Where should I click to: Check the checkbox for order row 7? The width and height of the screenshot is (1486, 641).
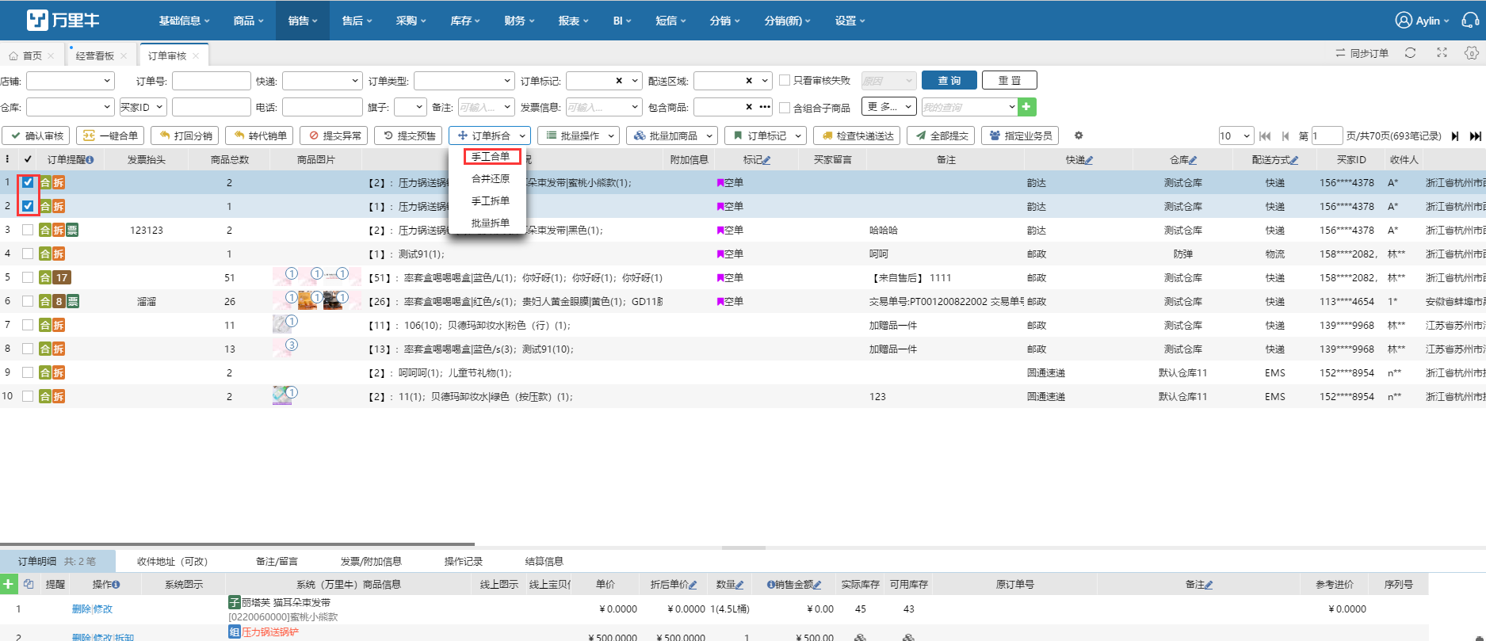click(x=28, y=325)
